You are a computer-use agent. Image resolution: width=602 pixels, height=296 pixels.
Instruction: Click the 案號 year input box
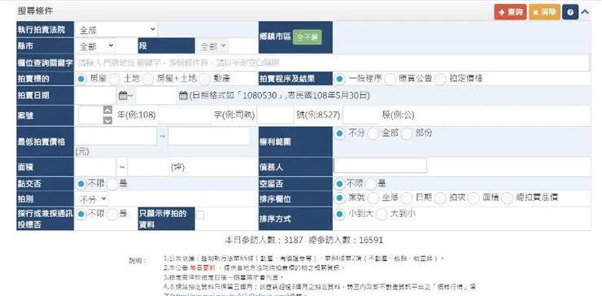pos(91,115)
